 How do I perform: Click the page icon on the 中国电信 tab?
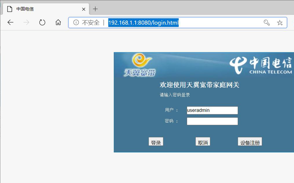(9, 9)
